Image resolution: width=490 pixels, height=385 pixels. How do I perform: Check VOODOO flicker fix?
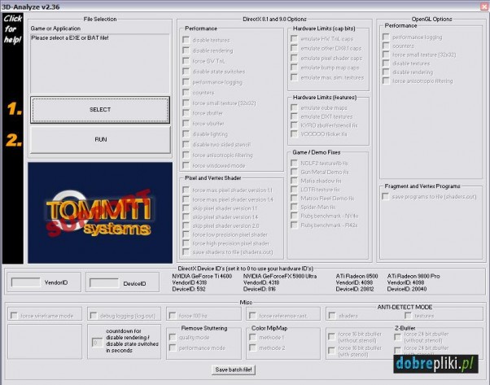(294, 133)
